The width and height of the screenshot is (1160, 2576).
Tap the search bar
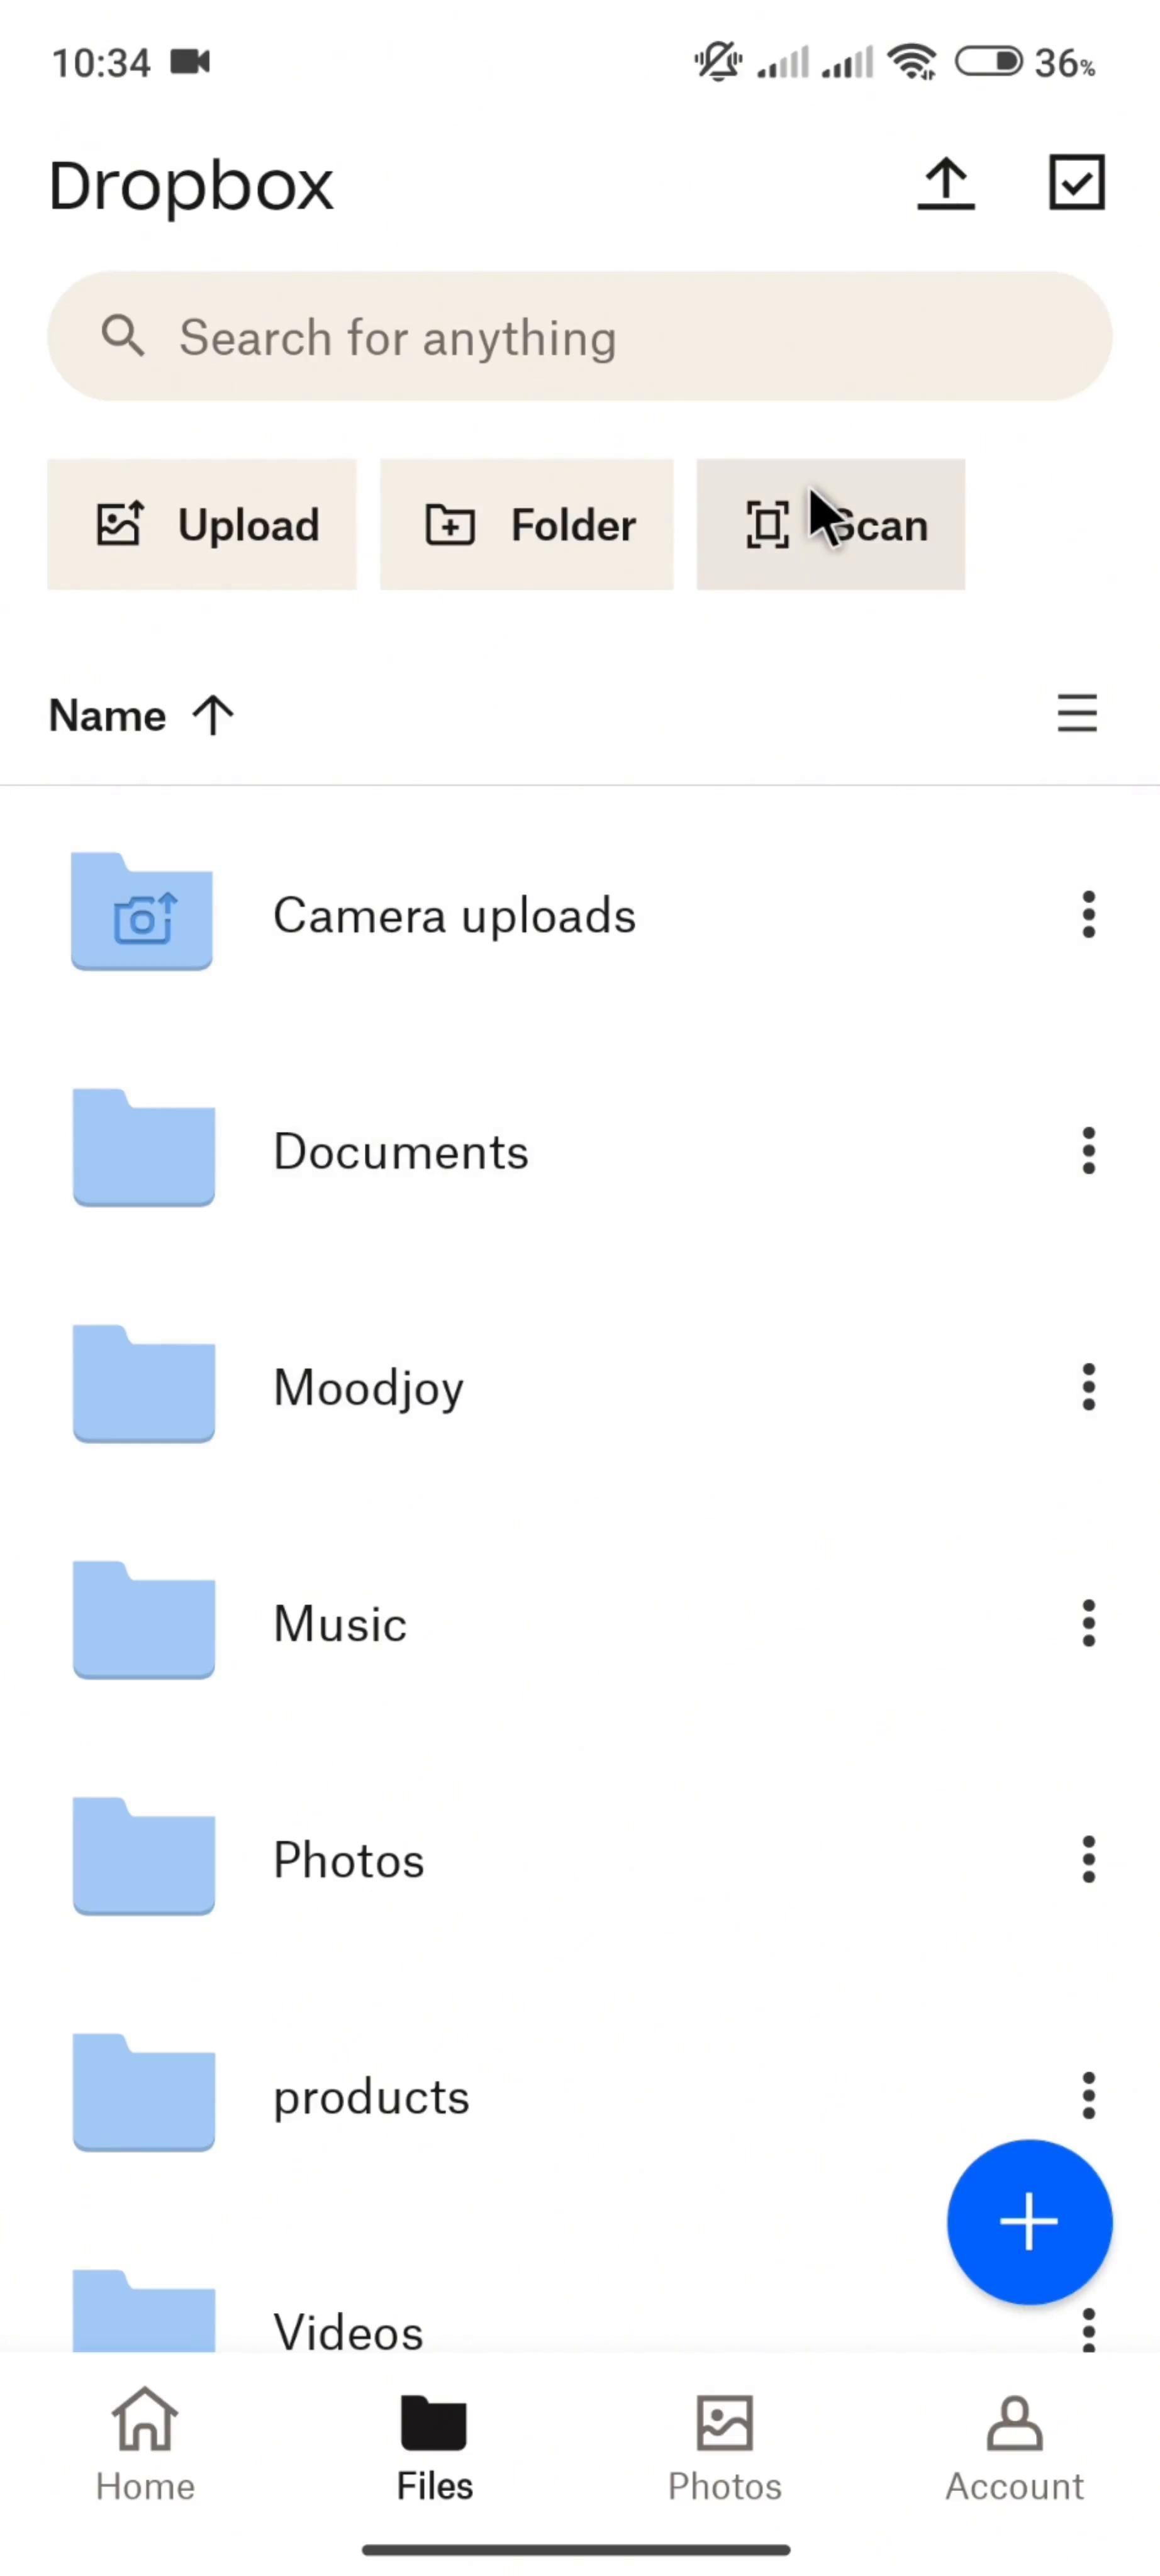(x=580, y=337)
